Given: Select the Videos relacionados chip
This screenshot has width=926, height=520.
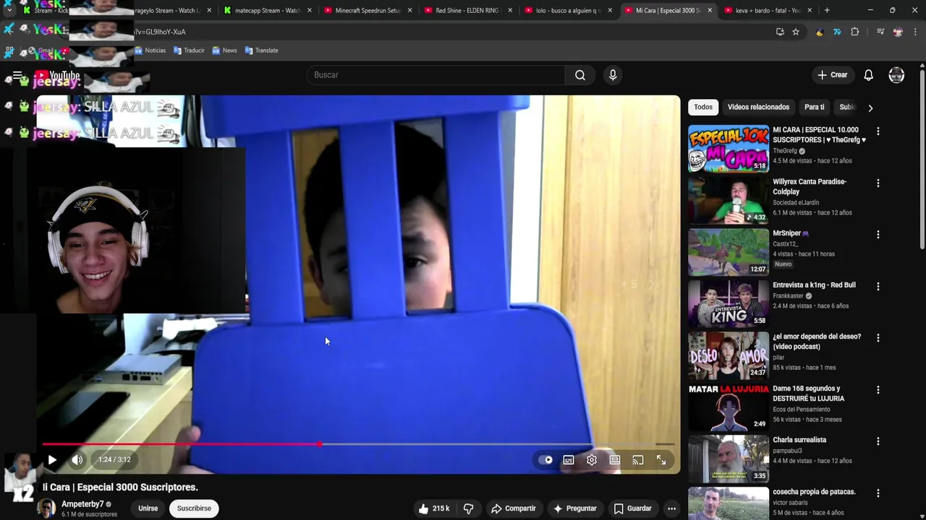Looking at the screenshot, I should pyautogui.click(x=758, y=107).
